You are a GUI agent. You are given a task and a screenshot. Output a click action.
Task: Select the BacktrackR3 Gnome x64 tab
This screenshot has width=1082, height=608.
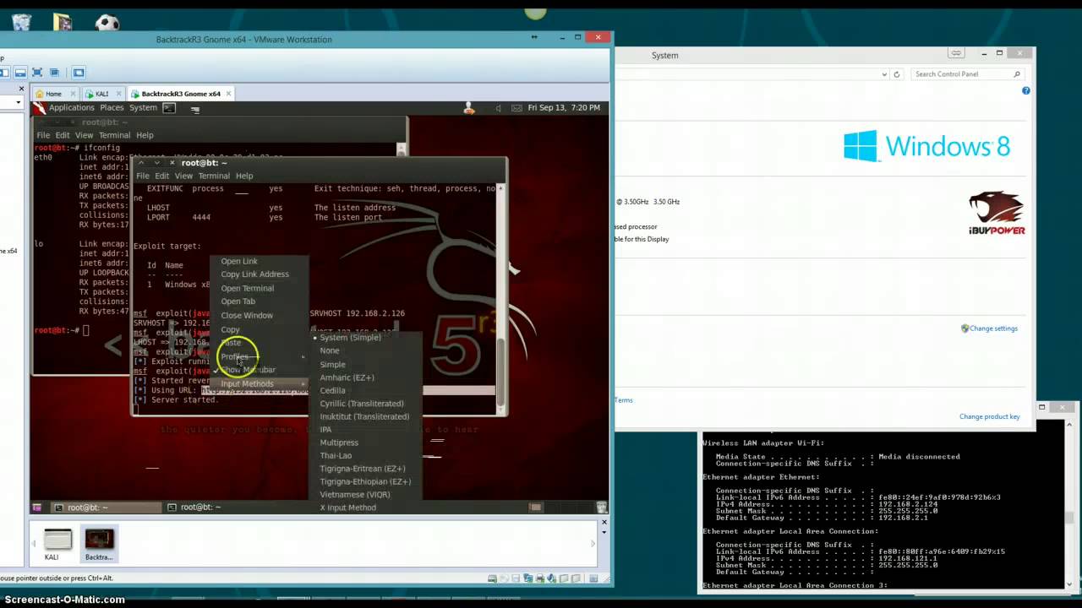[180, 94]
